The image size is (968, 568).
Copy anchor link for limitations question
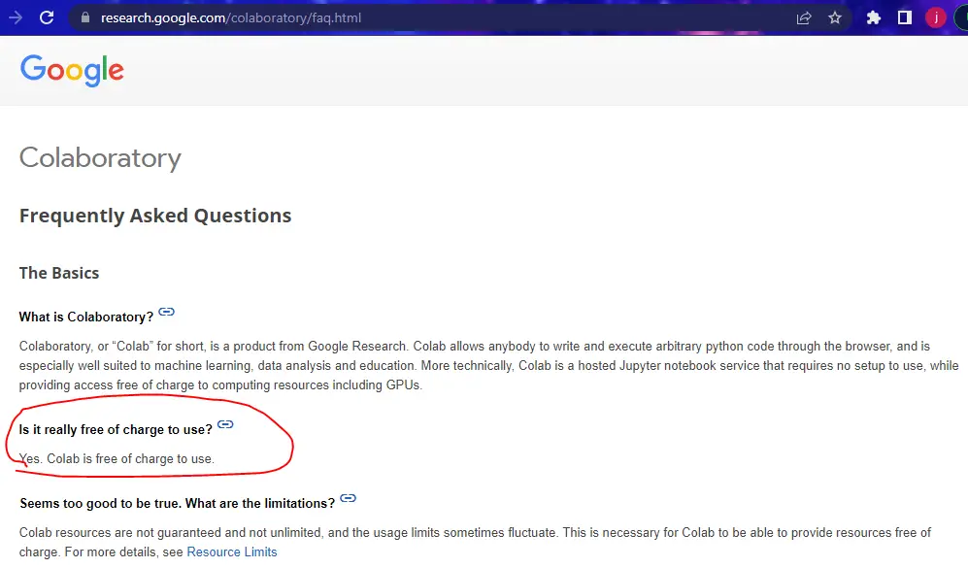pyautogui.click(x=349, y=498)
